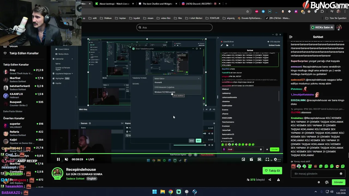
Task: Click Xreduktaz username in chat
Action: [297, 118]
